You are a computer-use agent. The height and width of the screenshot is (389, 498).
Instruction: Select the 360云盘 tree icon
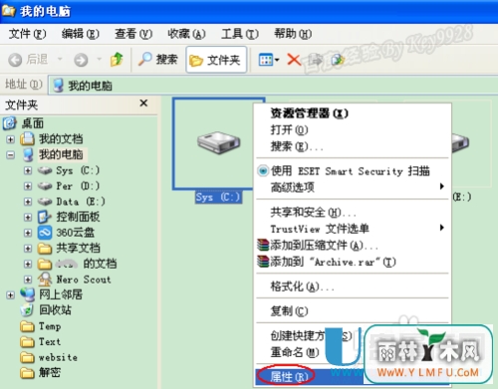pyautogui.click(x=45, y=233)
